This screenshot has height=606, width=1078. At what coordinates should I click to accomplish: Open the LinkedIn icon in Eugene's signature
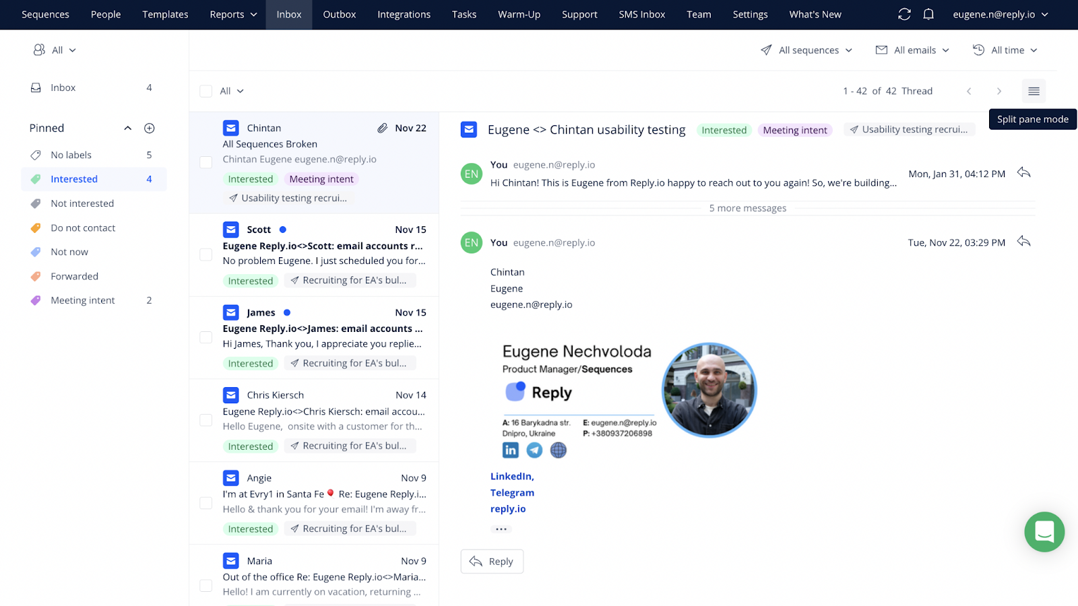click(510, 450)
